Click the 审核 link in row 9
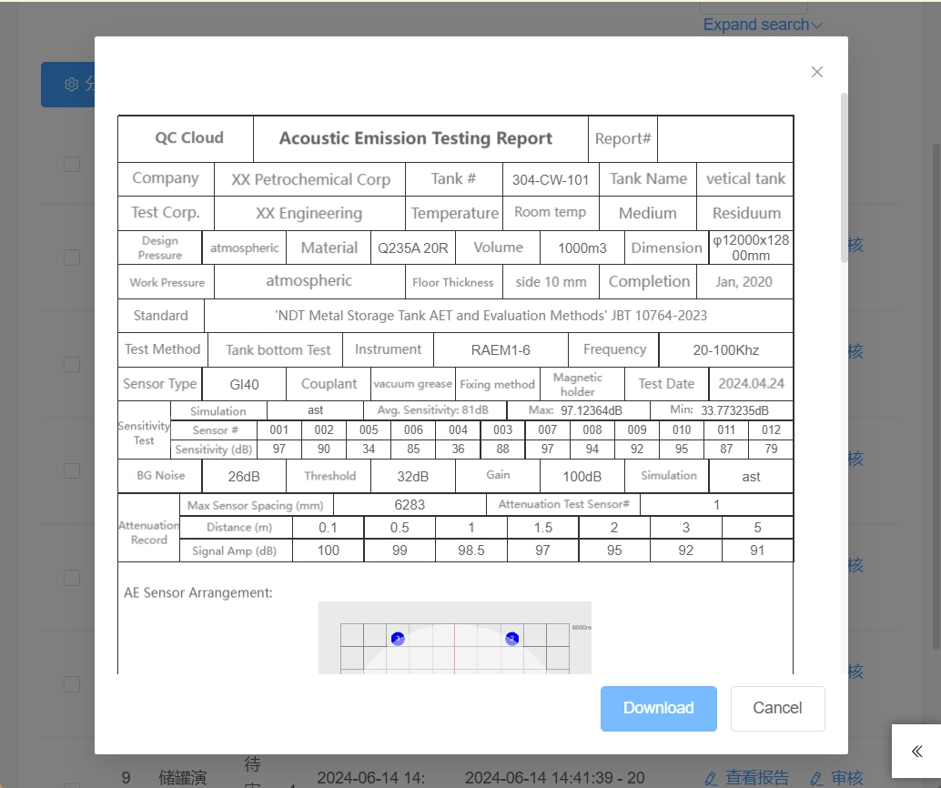 pyautogui.click(x=846, y=778)
